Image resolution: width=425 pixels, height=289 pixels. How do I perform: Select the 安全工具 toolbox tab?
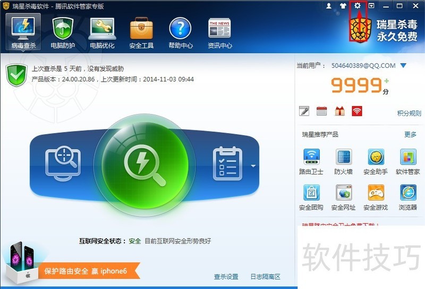coord(141,32)
